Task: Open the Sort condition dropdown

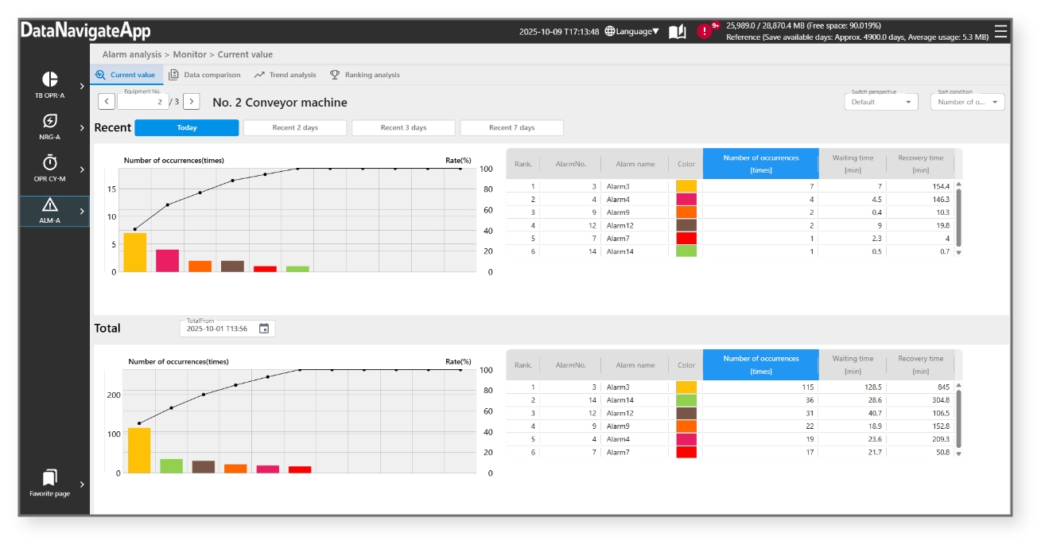Action: click(x=967, y=102)
